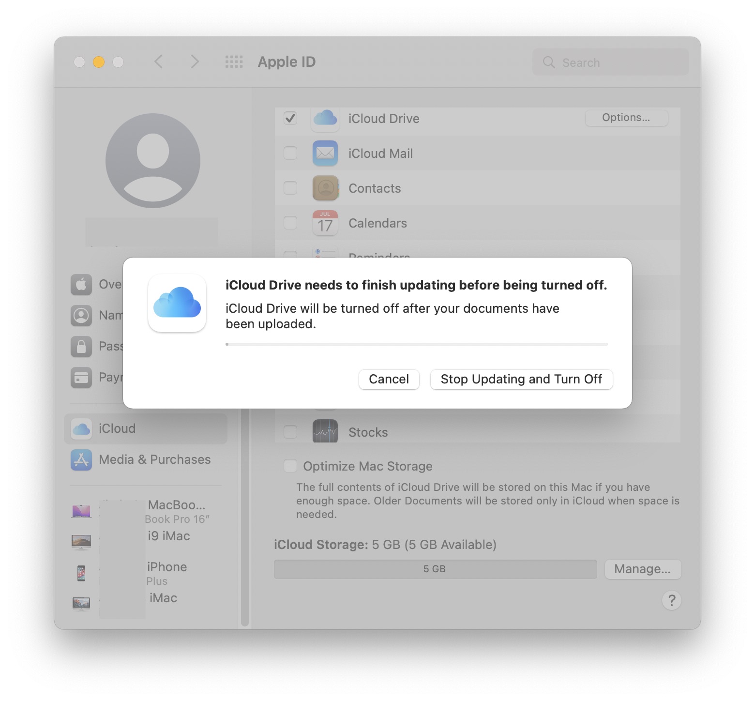Click the search magnifier icon

[549, 62]
